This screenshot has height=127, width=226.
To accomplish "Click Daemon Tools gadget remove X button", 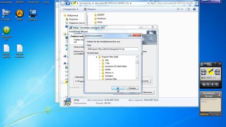I will pyautogui.click(x=217, y=74).
